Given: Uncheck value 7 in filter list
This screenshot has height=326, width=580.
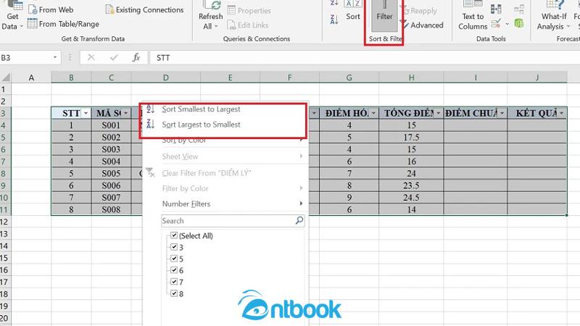Looking at the screenshot, I should pos(174,282).
